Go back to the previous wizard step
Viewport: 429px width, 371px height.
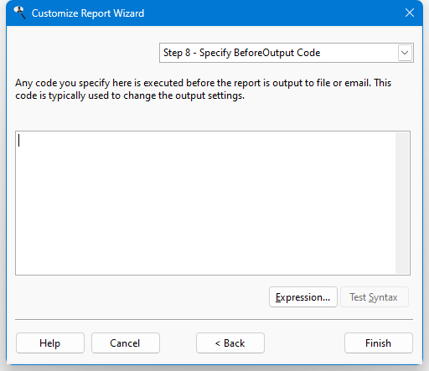tap(230, 343)
